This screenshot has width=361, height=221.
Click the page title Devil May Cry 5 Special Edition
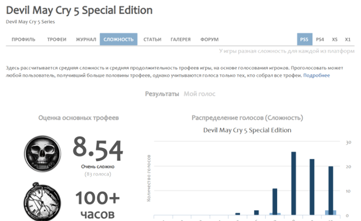[79, 10]
